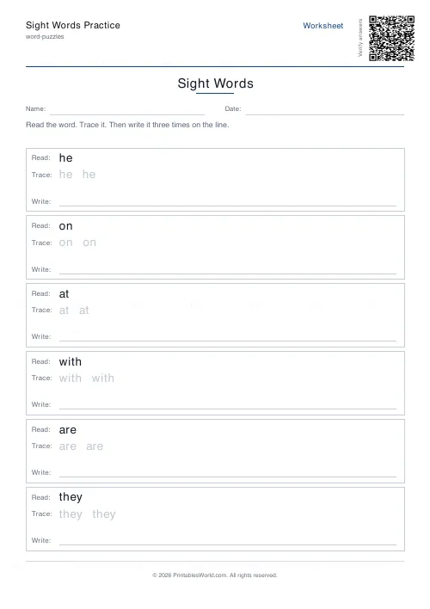Click the second traceable 'on' word
Image resolution: width=430 pixels, height=609 pixels.
[89, 243]
